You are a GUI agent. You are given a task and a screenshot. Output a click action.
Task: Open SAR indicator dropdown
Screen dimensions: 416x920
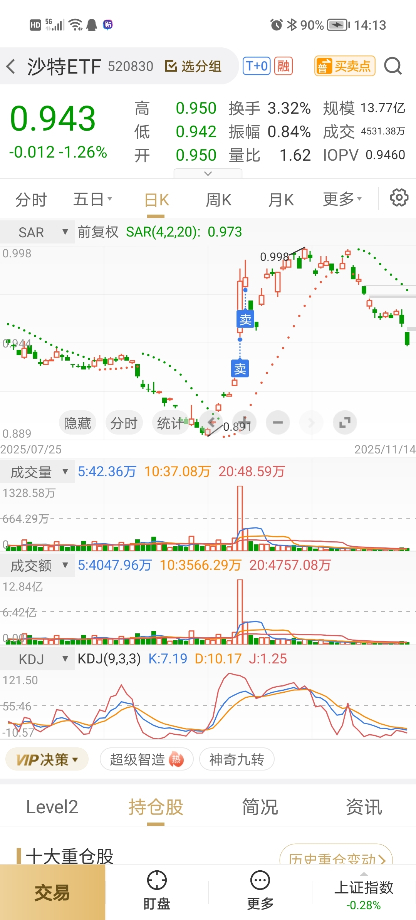[x=37, y=232]
